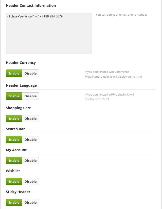
Task: Enable the Shopping Cart option
Action: pos(14,119)
